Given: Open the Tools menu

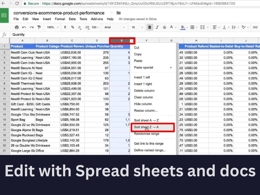Looking at the screenshot, I should click(x=83, y=19).
